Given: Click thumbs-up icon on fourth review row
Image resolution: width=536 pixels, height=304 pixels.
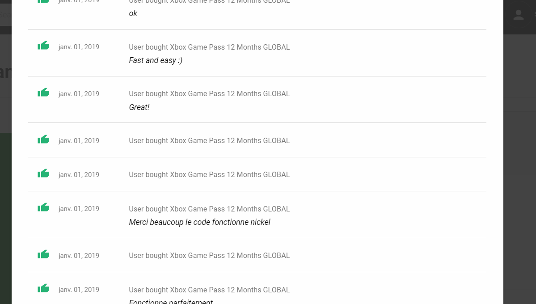Looking at the screenshot, I should (x=43, y=139).
